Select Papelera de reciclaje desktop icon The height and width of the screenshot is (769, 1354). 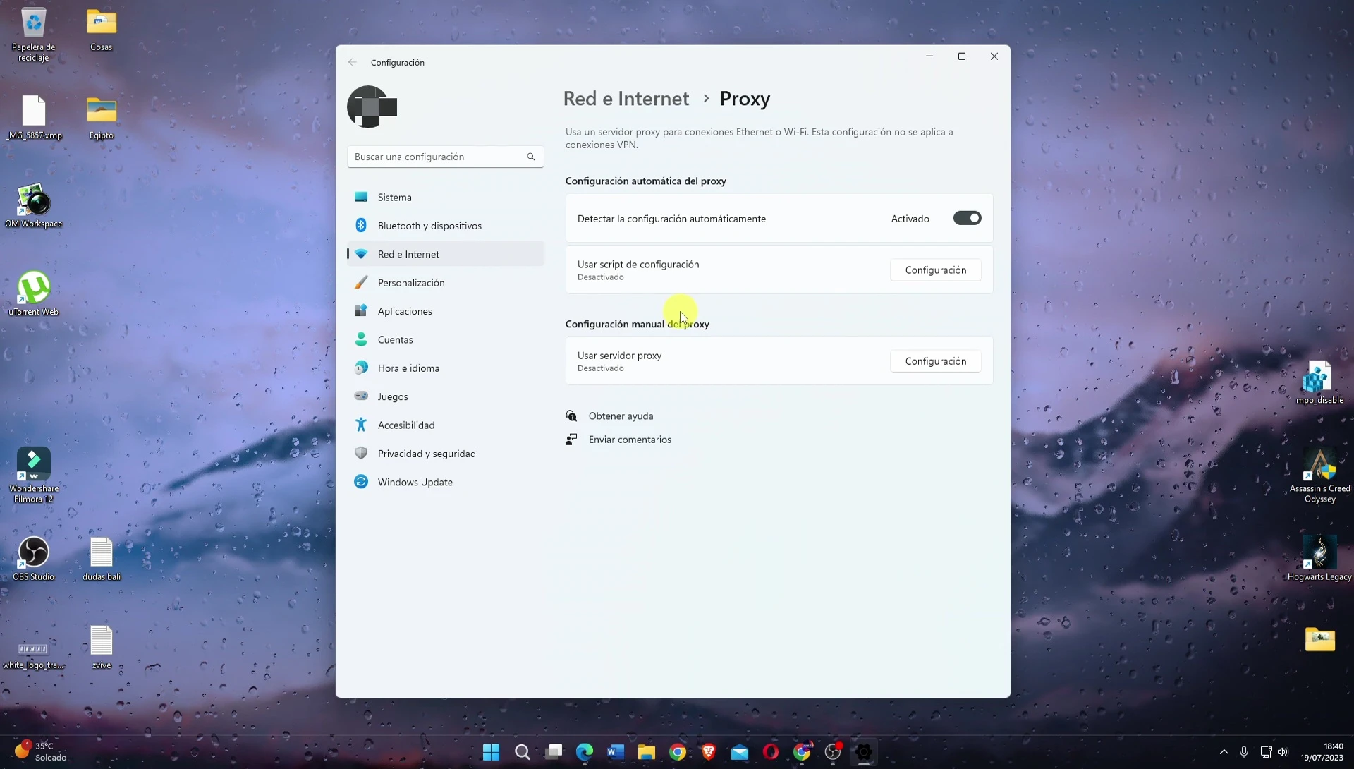click(x=33, y=35)
